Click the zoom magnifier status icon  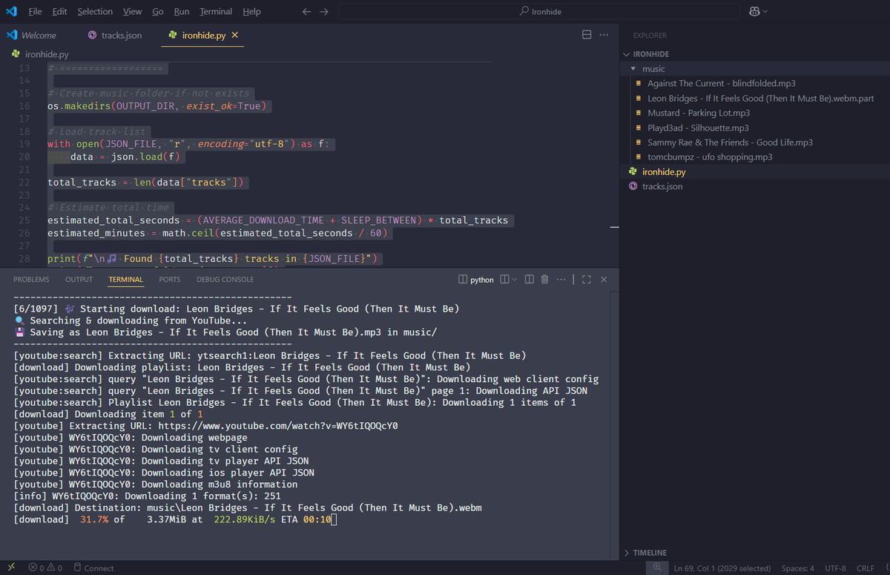657,568
